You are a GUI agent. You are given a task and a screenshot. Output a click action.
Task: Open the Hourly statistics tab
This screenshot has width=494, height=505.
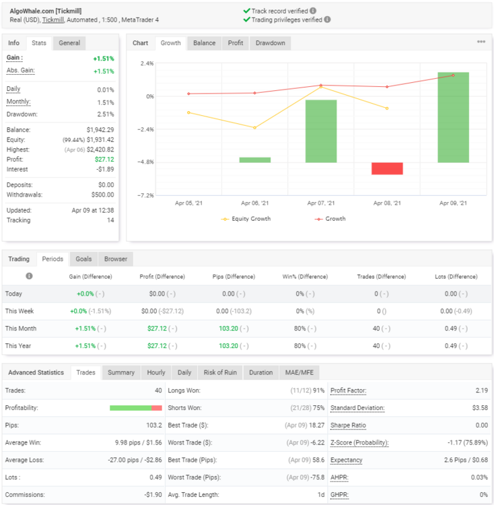tap(156, 372)
